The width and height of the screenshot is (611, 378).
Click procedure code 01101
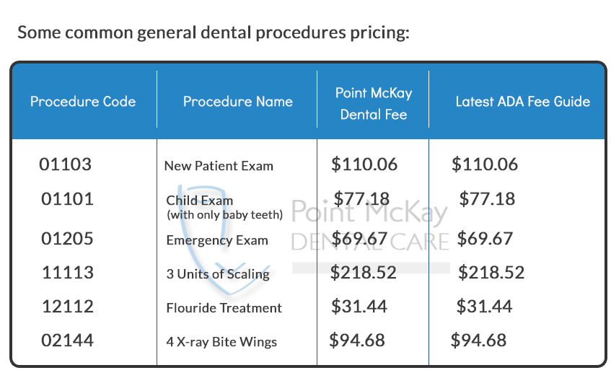[67, 199]
